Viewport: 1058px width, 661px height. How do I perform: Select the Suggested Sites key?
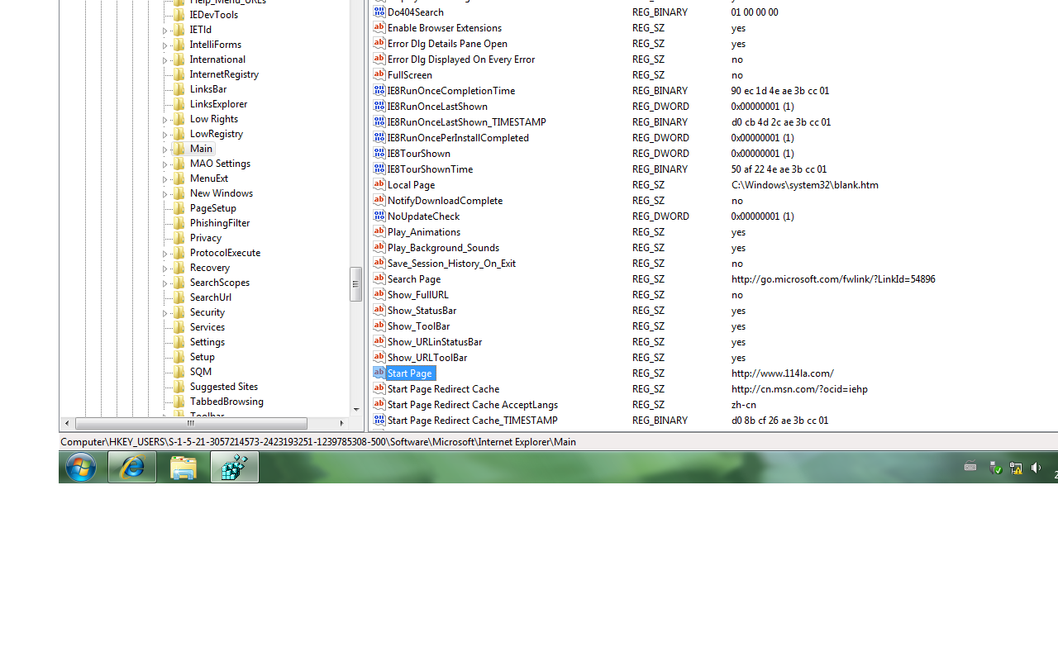point(223,387)
